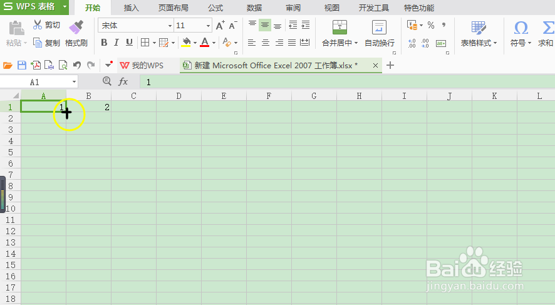Screen dimensions: 555x305
Task: Open a file with the orange folder icon
Action: 8,65
